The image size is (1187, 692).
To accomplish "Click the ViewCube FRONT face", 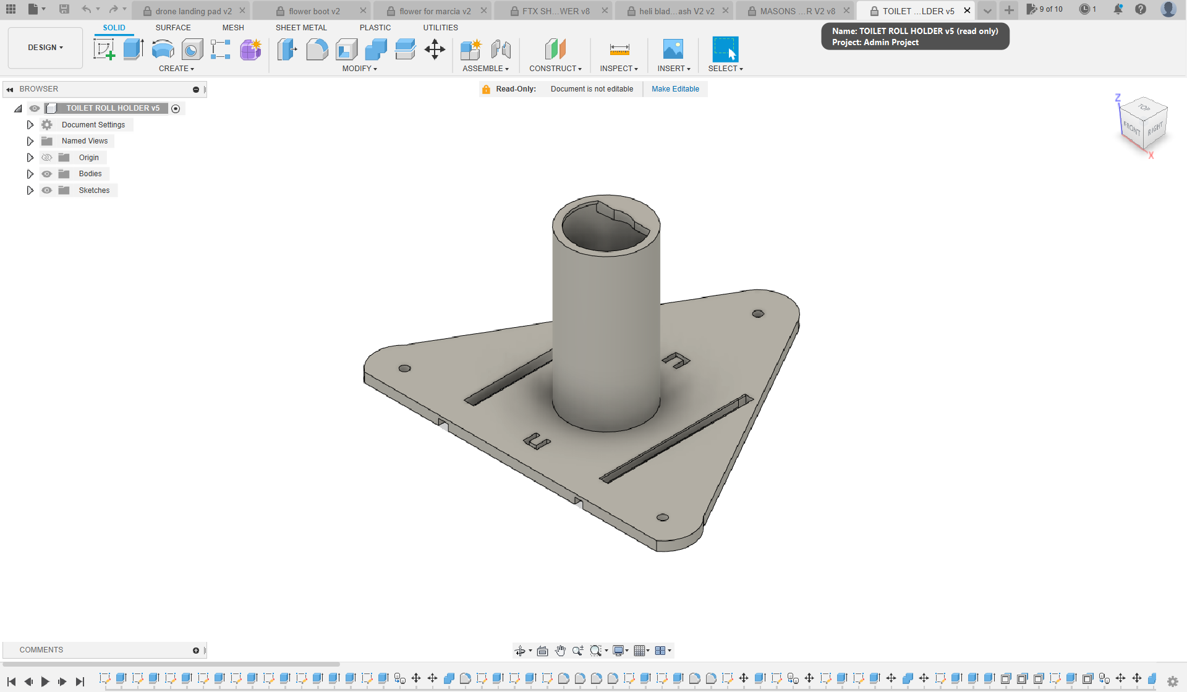I will point(1131,129).
